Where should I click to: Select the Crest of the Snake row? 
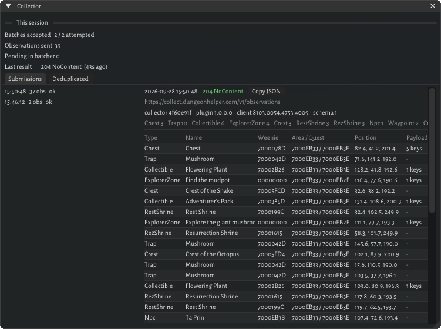click(286, 191)
